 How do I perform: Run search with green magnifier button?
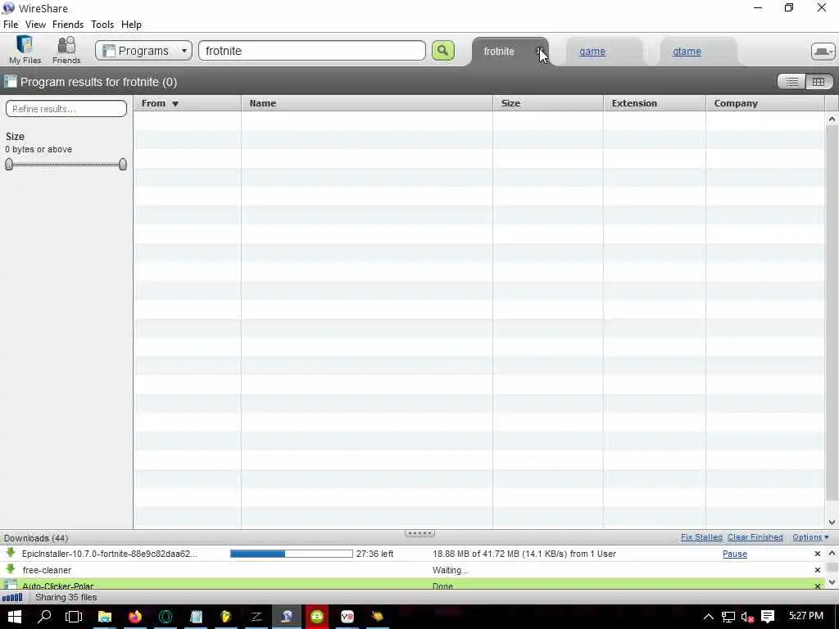(443, 51)
